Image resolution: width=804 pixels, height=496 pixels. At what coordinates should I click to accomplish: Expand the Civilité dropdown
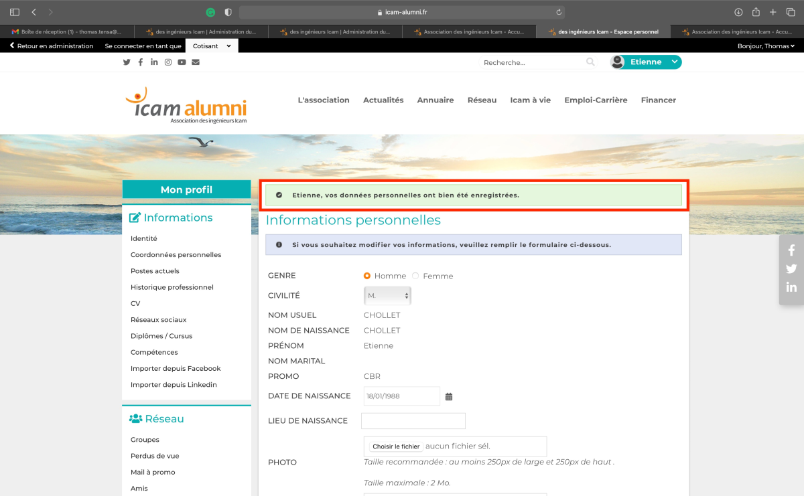[x=387, y=295]
